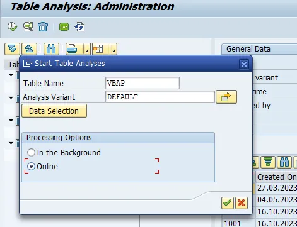Click the Collapse all nodes icon
Viewport: 297px width, 227px height.
click(29, 49)
